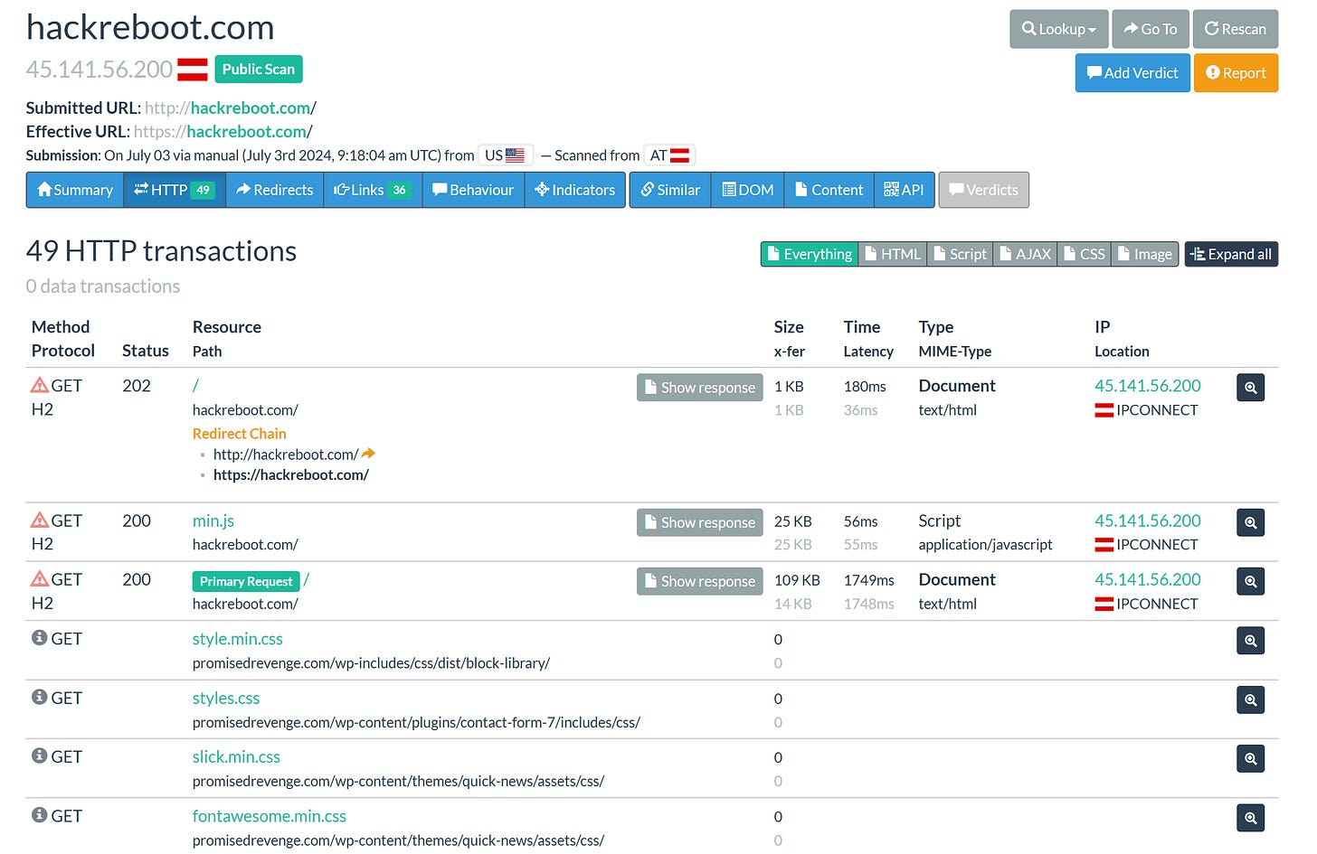1317x854 pixels.
Task: Click warning triangle icon in min.js row
Action: coord(40,520)
